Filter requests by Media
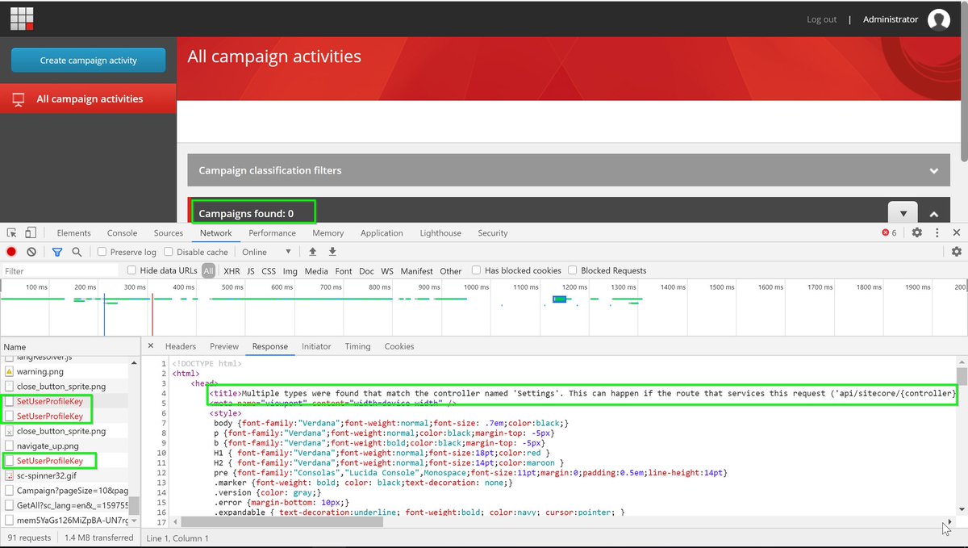This screenshot has height=548, width=968. point(316,271)
